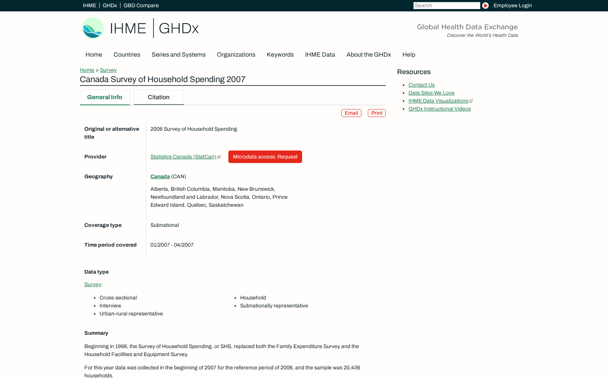Click the 'Coverage type' field label
608x380 pixels.
tap(103, 225)
